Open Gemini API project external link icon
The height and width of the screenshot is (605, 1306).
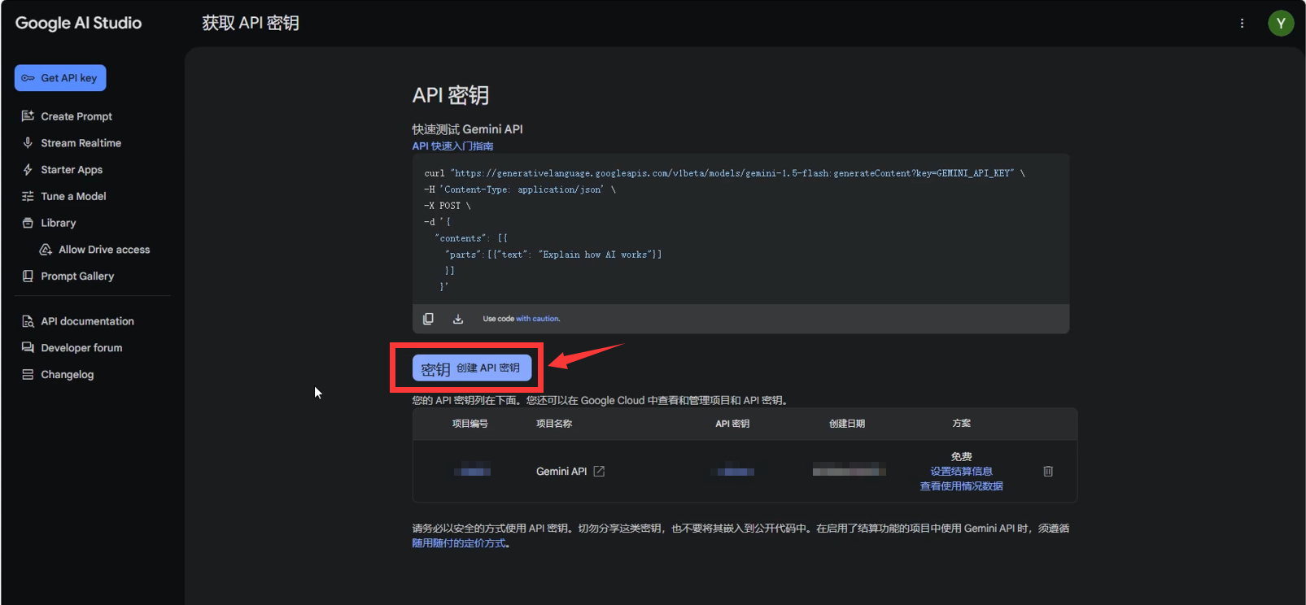point(599,472)
